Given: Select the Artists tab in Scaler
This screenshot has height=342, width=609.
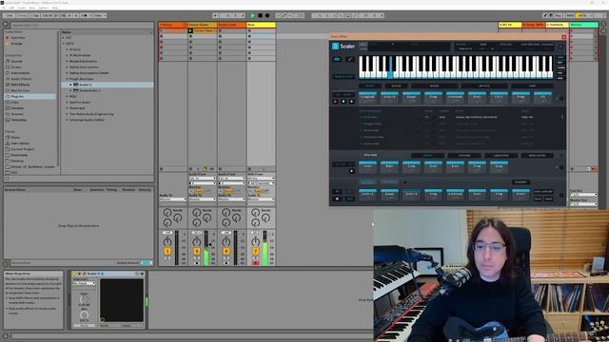Looking at the screenshot, I should click(x=484, y=85).
